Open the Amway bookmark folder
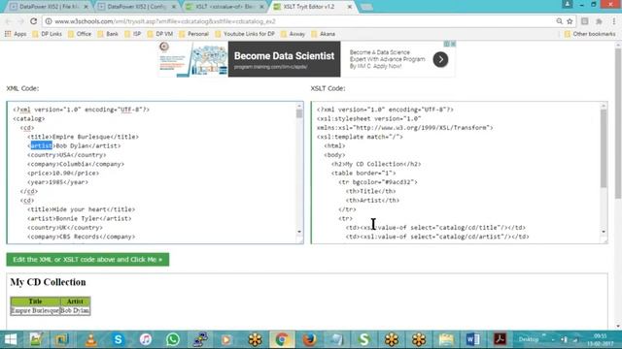 pyautogui.click(x=293, y=34)
